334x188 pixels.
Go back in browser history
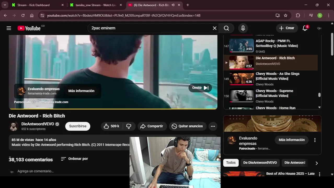(x=5, y=15)
